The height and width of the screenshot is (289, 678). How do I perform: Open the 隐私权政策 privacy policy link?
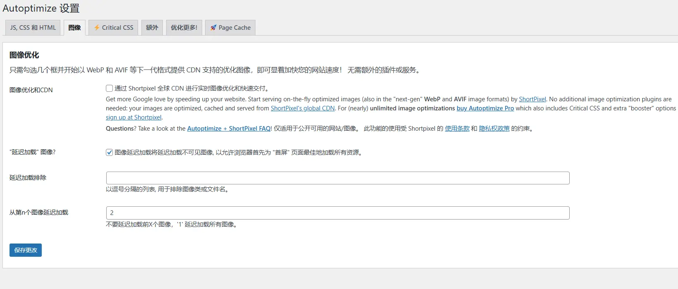494,129
